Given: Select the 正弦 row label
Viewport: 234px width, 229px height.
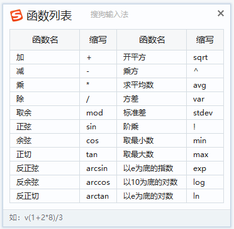Looking at the screenshot, I should point(24,127).
